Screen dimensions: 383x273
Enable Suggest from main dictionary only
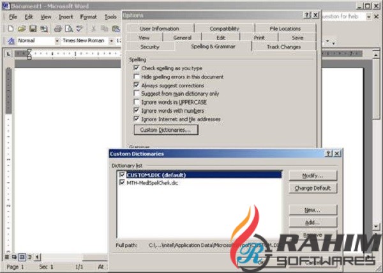point(137,93)
